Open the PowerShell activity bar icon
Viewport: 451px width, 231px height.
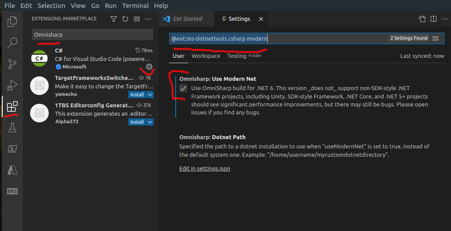click(12, 149)
